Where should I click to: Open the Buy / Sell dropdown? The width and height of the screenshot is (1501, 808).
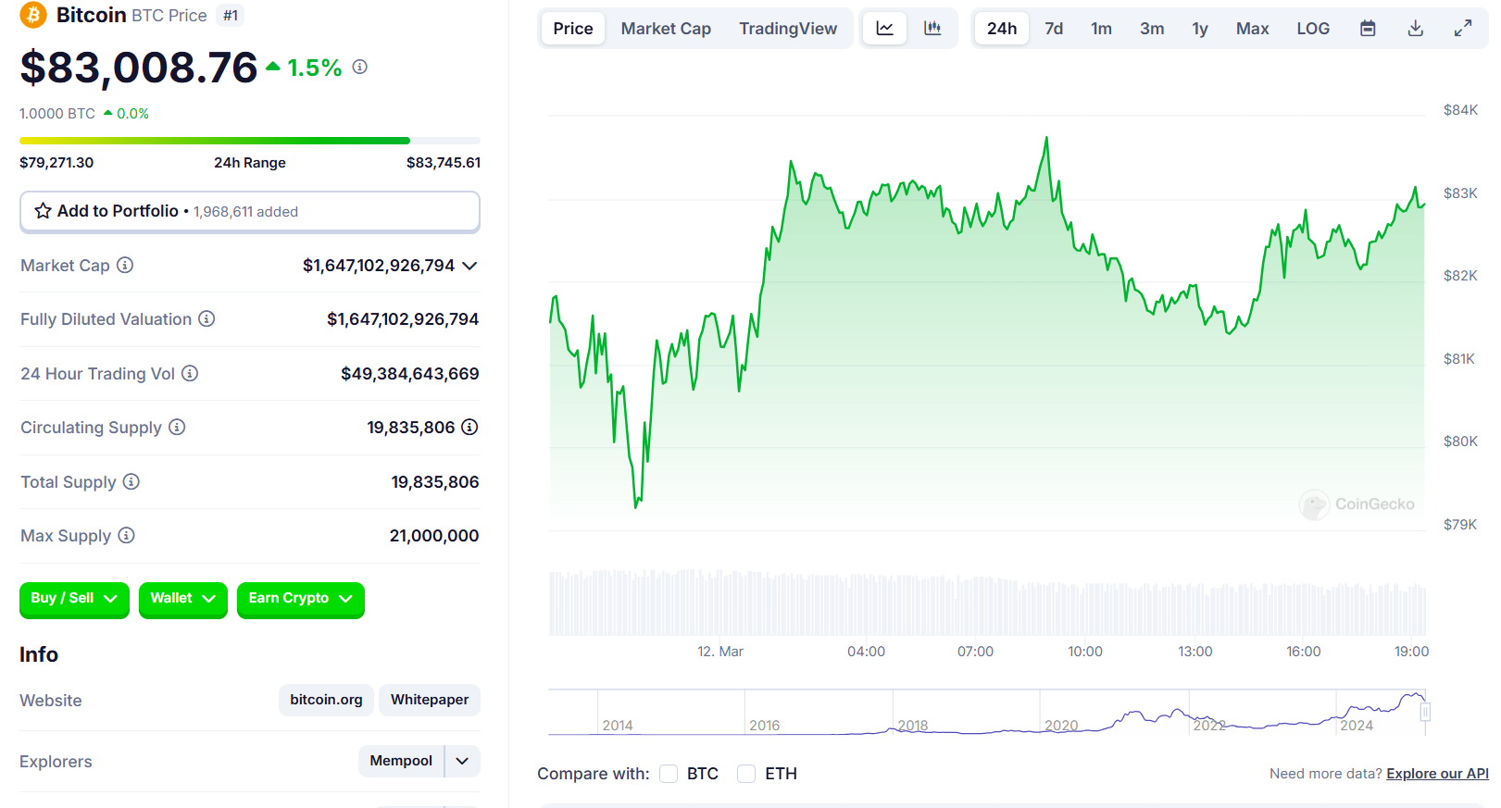click(74, 599)
